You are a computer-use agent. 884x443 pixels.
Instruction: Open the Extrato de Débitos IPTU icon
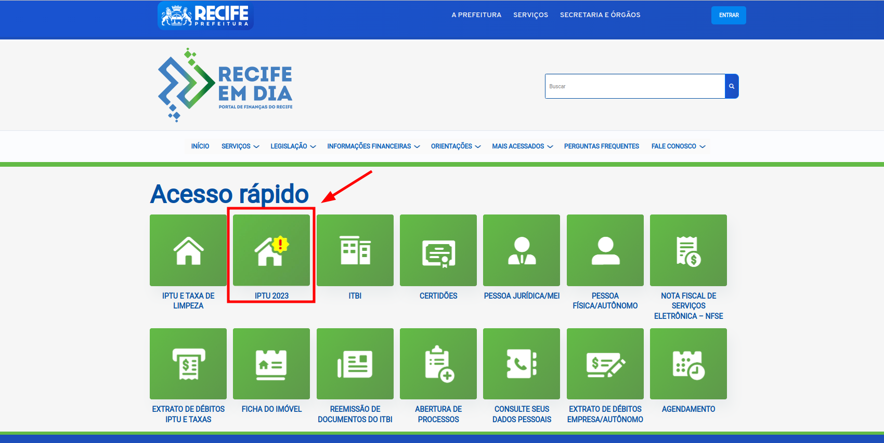188,364
